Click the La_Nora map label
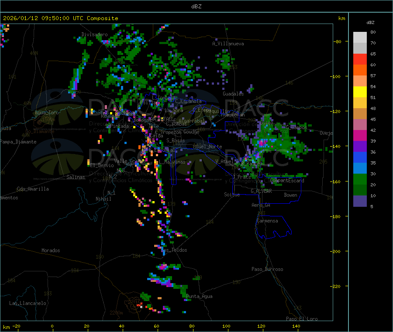The height and width of the screenshot is (332, 393). 174,110
